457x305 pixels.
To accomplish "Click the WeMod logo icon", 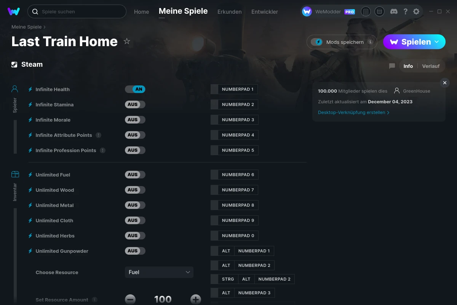I will coord(14,11).
